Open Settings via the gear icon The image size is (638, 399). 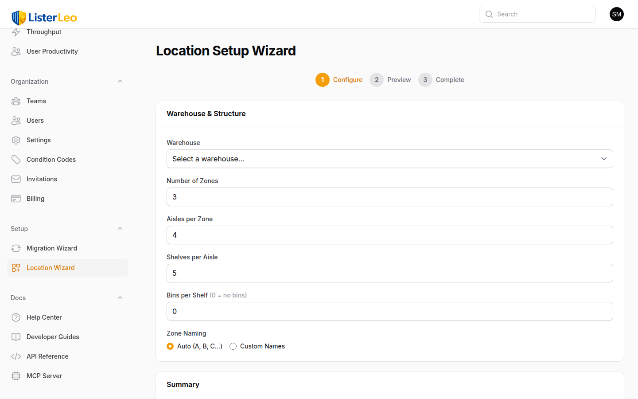16,140
